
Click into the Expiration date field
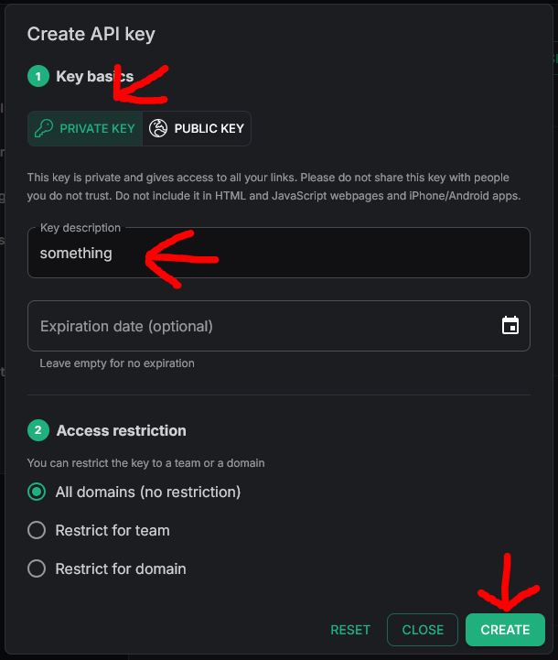click(256, 327)
